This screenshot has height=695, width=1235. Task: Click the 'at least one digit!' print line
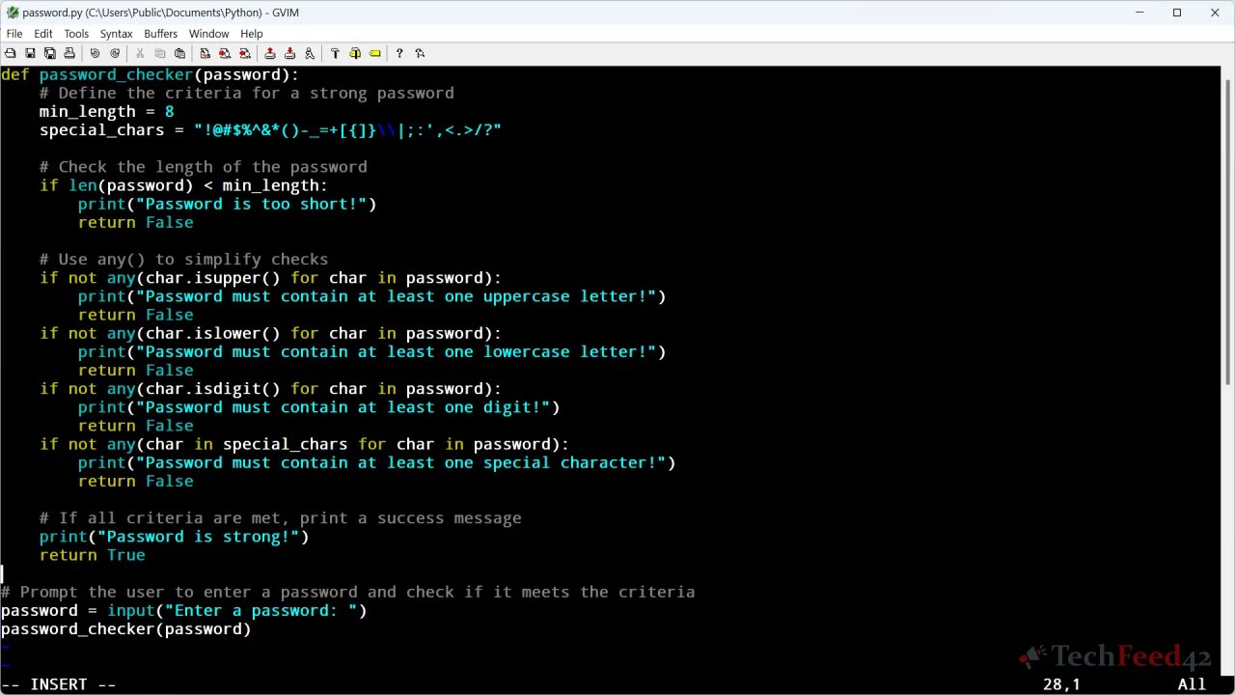click(318, 407)
